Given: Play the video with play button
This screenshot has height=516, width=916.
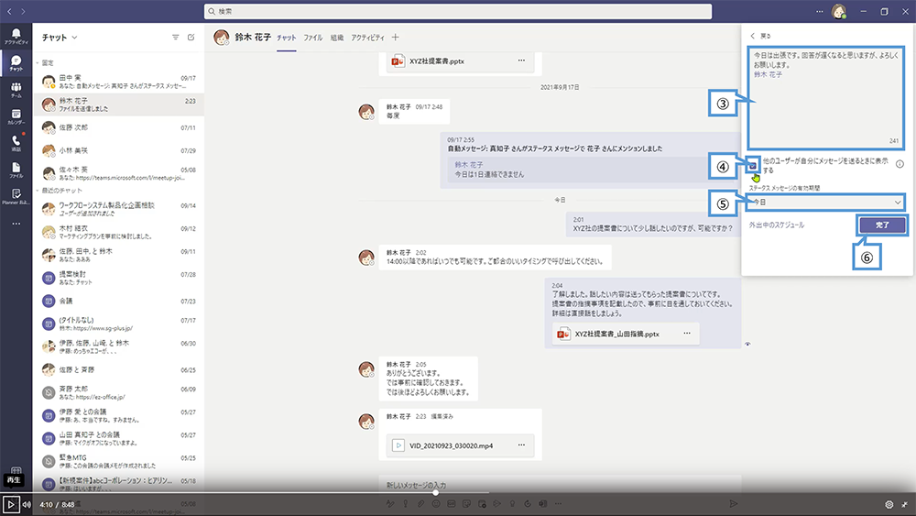Looking at the screenshot, I should click(10, 504).
